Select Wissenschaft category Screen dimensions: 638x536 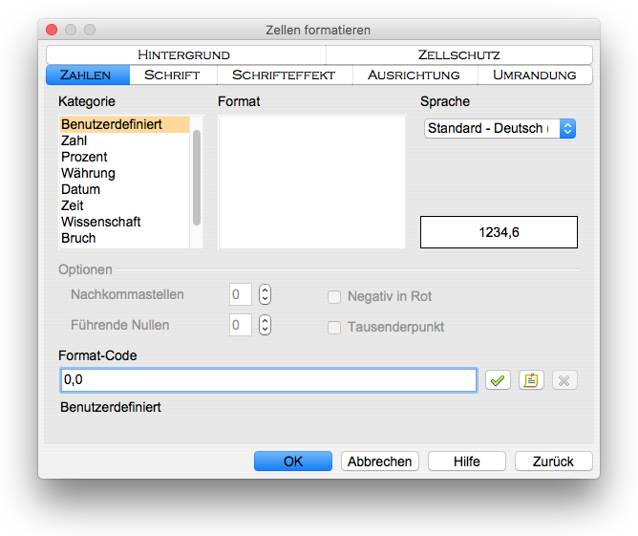point(124,222)
